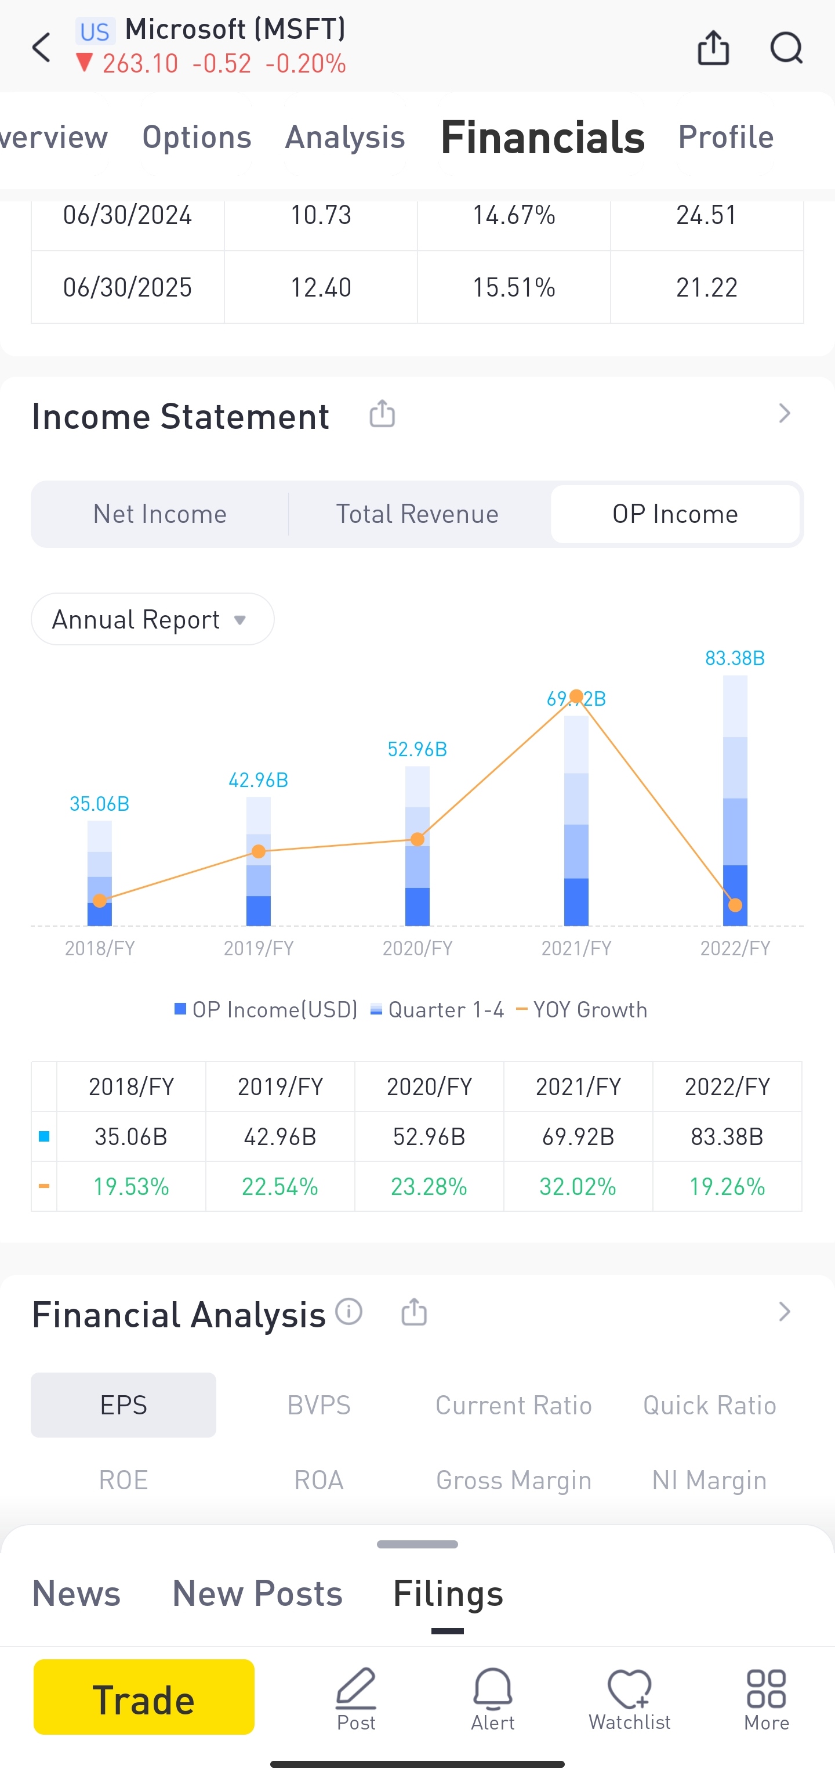The height and width of the screenshot is (1780, 835).
Task: Switch chart to Net Income
Action: point(159,514)
